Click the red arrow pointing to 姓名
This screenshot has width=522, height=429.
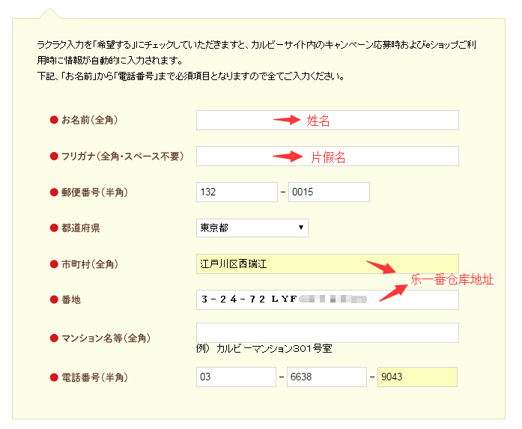pyautogui.click(x=287, y=120)
